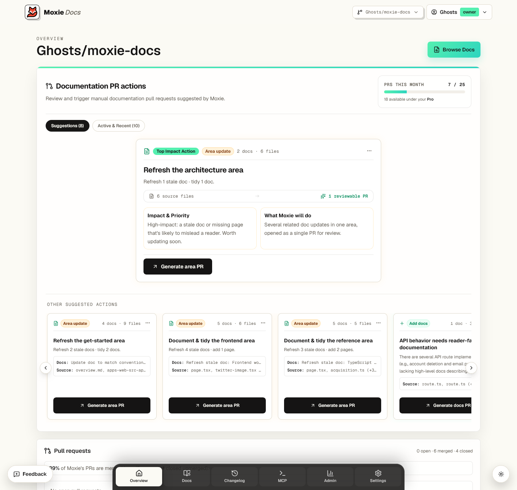
Task: Click the 0 open · 6 merged · 4 closed text
Action: [445, 451]
